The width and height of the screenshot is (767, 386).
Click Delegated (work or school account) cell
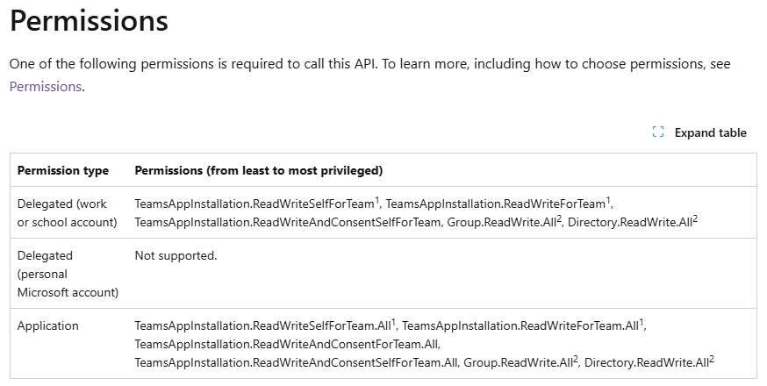[x=67, y=213]
